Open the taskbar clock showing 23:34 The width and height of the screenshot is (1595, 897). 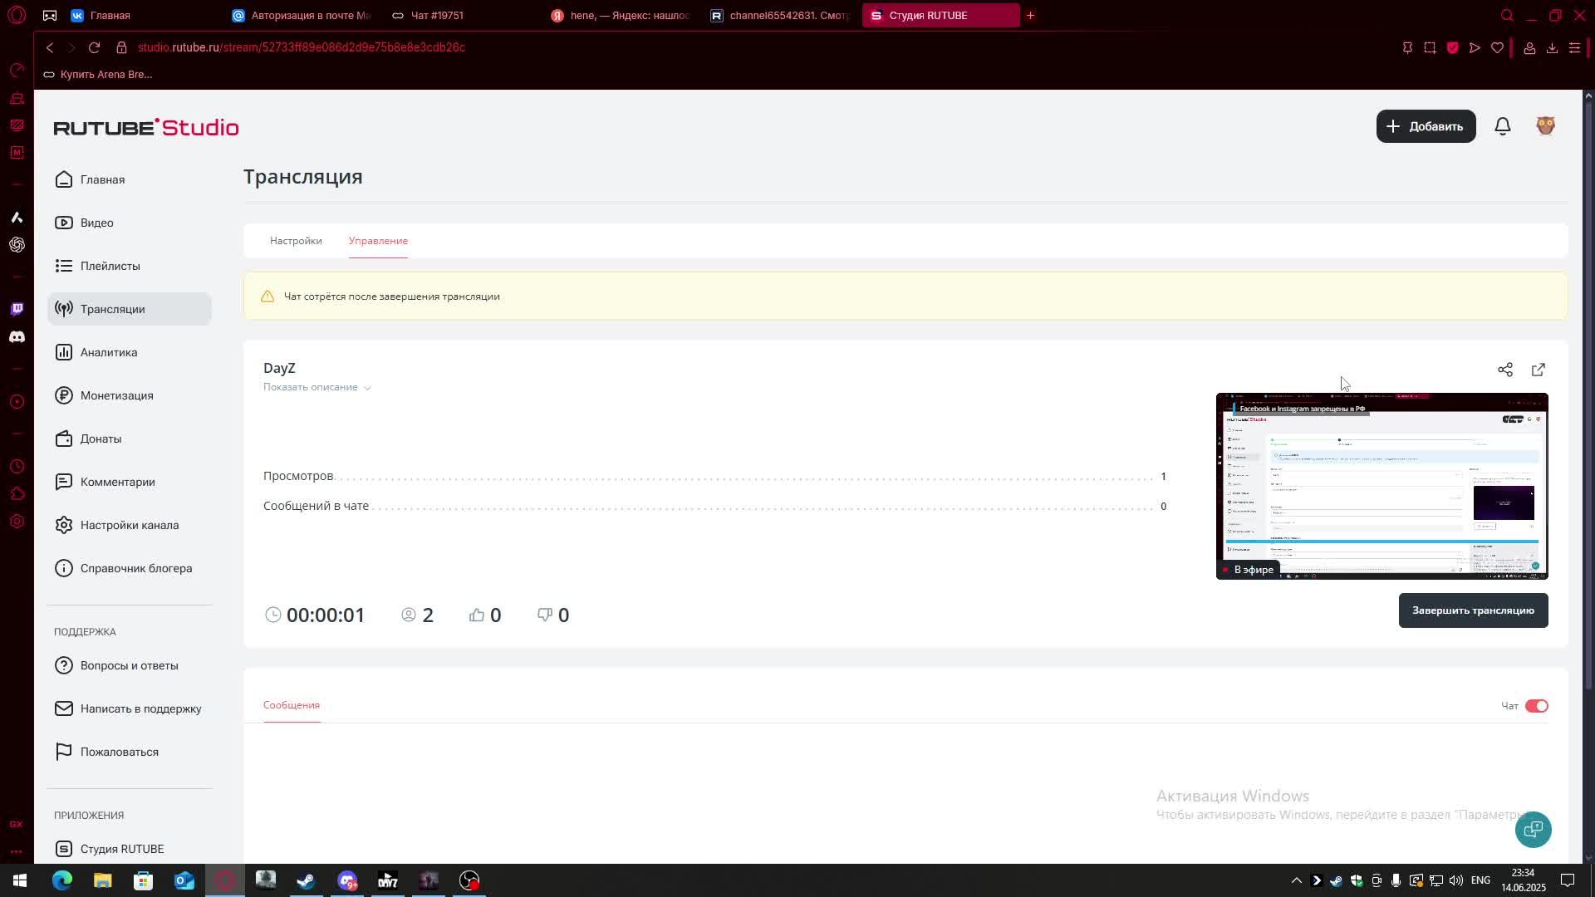pyautogui.click(x=1523, y=880)
